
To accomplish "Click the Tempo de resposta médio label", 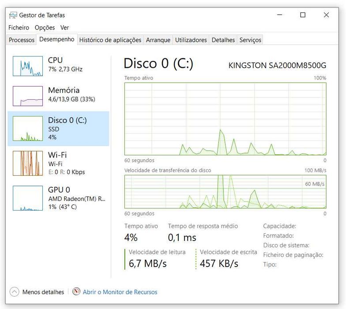I will [x=203, y=226].
